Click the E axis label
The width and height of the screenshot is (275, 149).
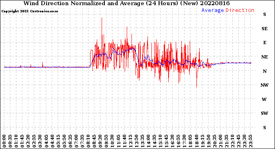pos(265,43)
